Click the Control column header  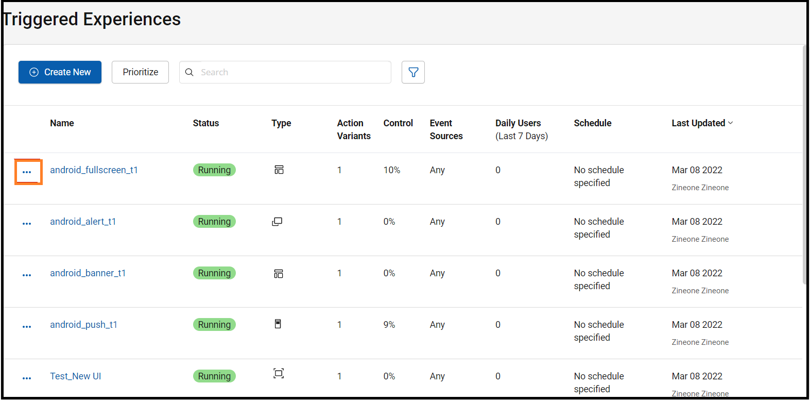[x=398, y=123]
